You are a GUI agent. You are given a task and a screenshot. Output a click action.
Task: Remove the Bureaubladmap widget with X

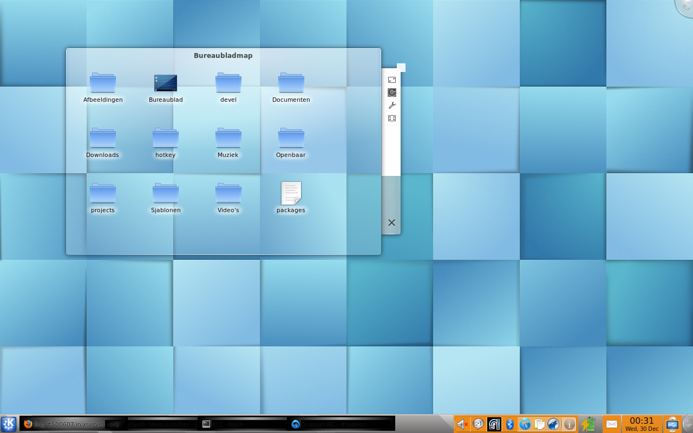pyautogui.click(x=391, y=222)
